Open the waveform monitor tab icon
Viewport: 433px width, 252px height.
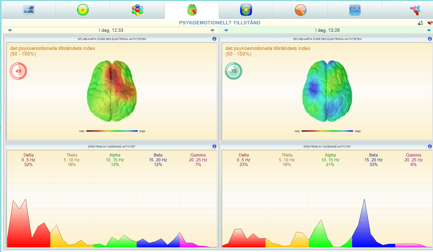tap(28, 10)
